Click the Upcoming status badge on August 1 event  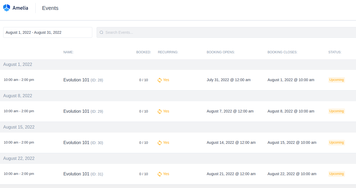336,80
